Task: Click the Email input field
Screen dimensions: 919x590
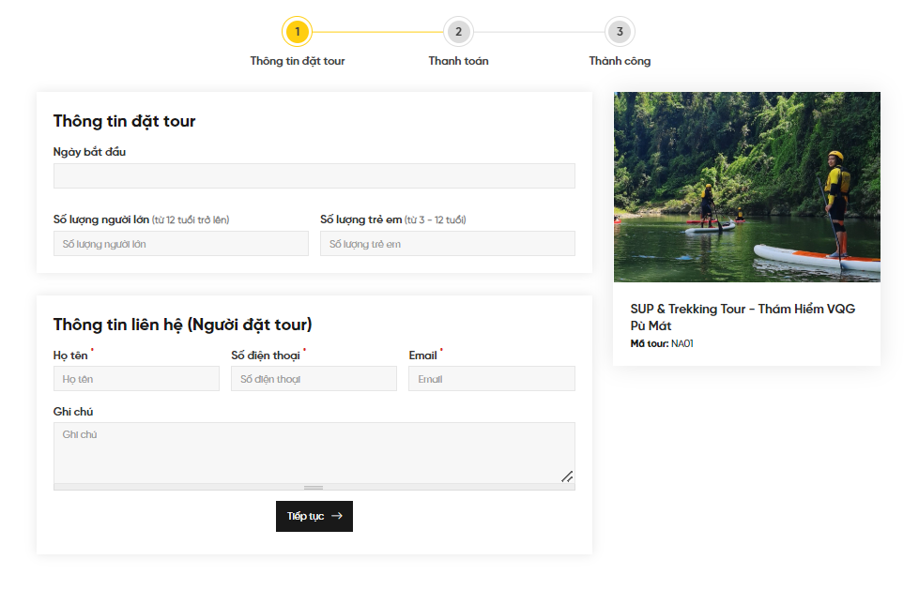Action: pyautogui.click(x=492, y=379)
